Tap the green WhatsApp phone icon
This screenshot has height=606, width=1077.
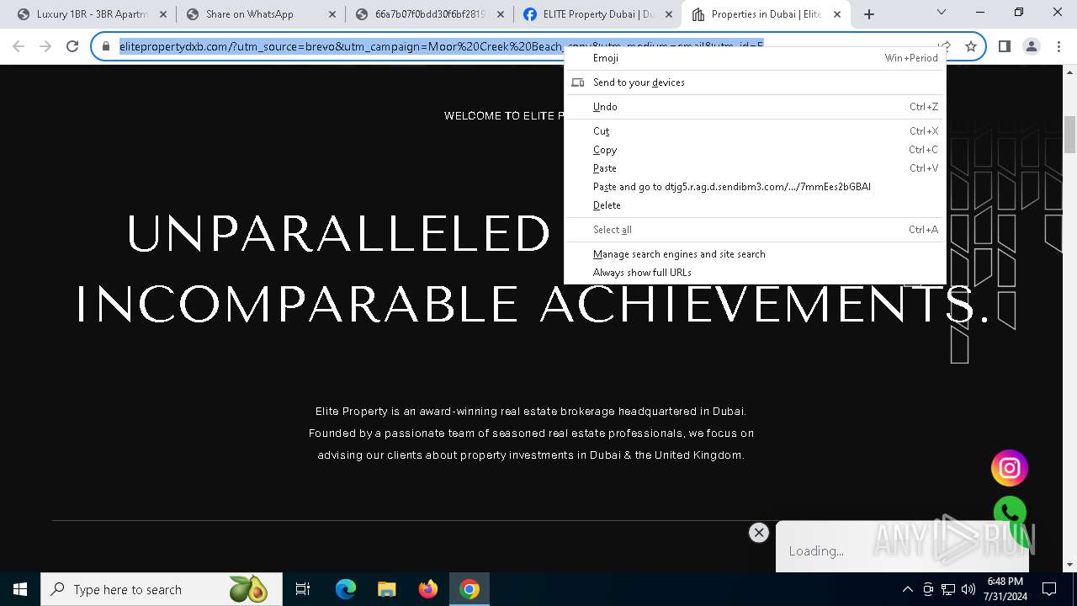1010,513
